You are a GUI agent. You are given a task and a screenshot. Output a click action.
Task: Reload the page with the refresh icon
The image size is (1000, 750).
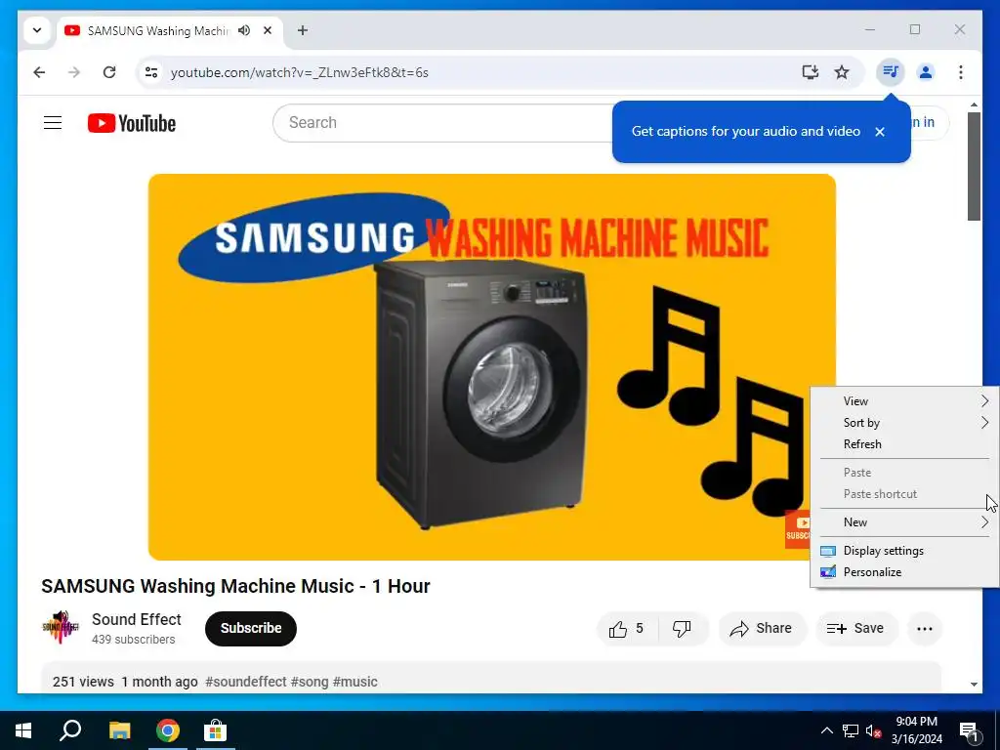[109, 72]
